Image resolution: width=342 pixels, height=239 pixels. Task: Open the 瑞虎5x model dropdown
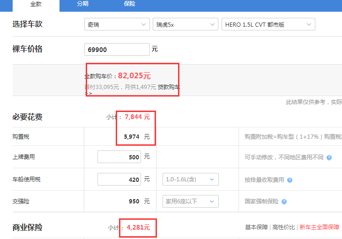(x=186, y=24)
